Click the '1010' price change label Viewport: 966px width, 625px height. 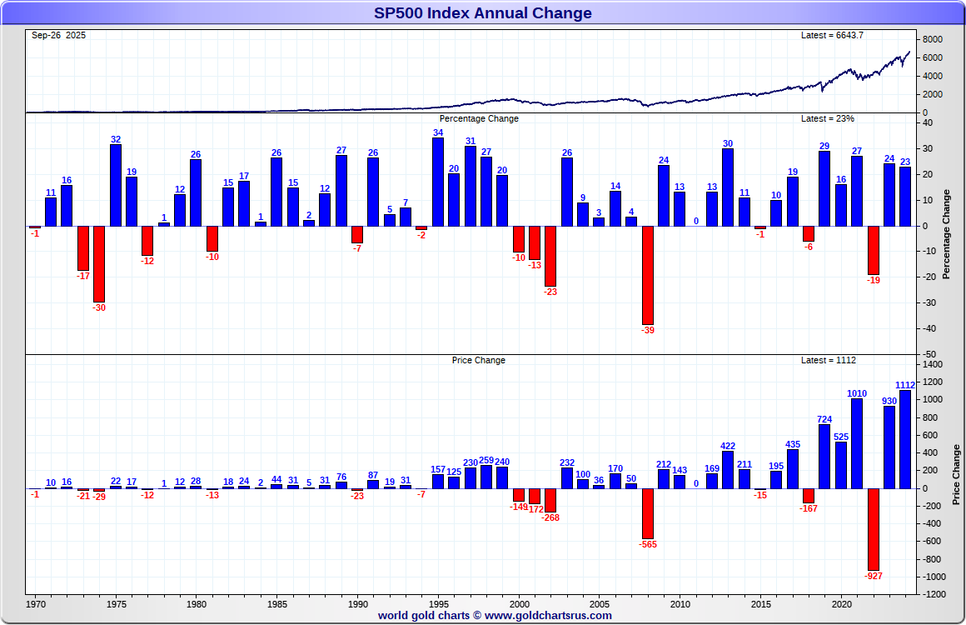click(857, 393)
